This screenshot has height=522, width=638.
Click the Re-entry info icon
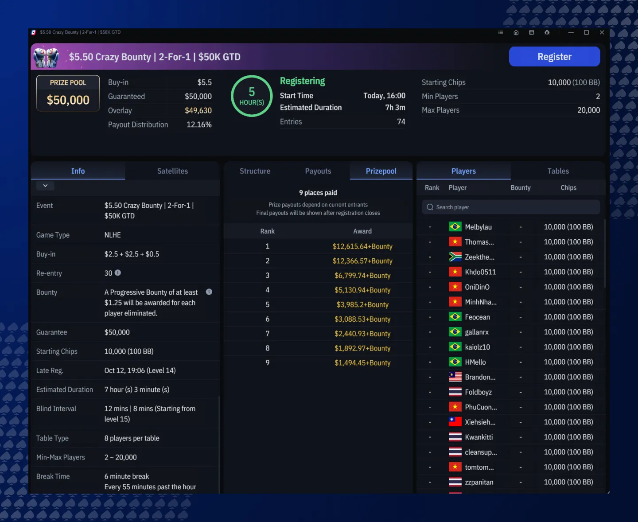pos(118,273)
